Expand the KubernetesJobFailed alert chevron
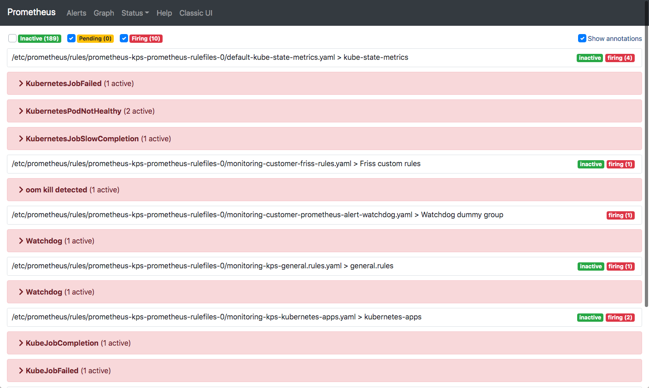649x388 pixels. click(21, 83)
